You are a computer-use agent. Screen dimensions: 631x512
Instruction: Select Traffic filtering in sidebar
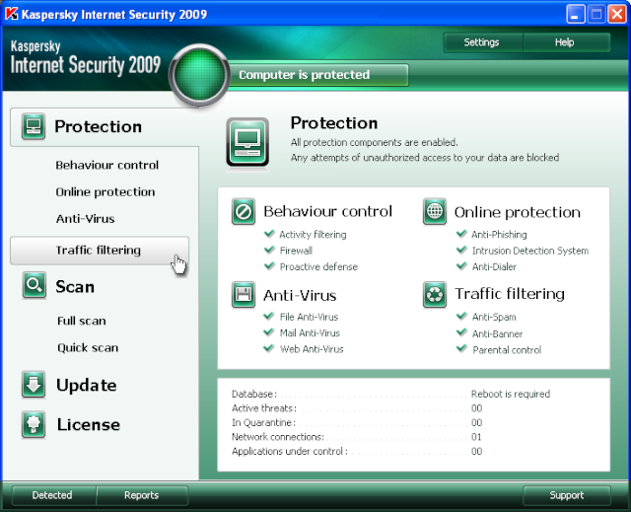[x=100, y=250]
